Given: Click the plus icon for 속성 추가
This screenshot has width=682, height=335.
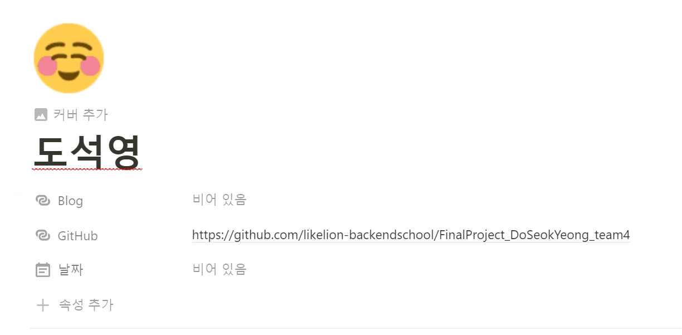Looking at the screenshot, I should (42, 305).
